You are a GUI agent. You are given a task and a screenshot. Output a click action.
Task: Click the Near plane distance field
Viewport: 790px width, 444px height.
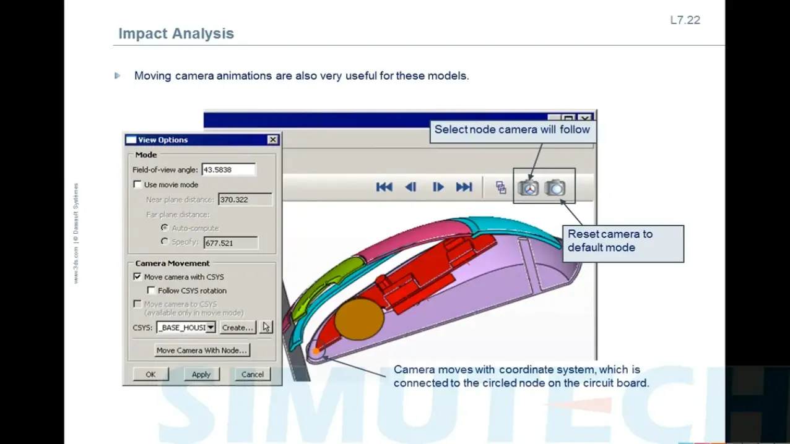[245, 200]
